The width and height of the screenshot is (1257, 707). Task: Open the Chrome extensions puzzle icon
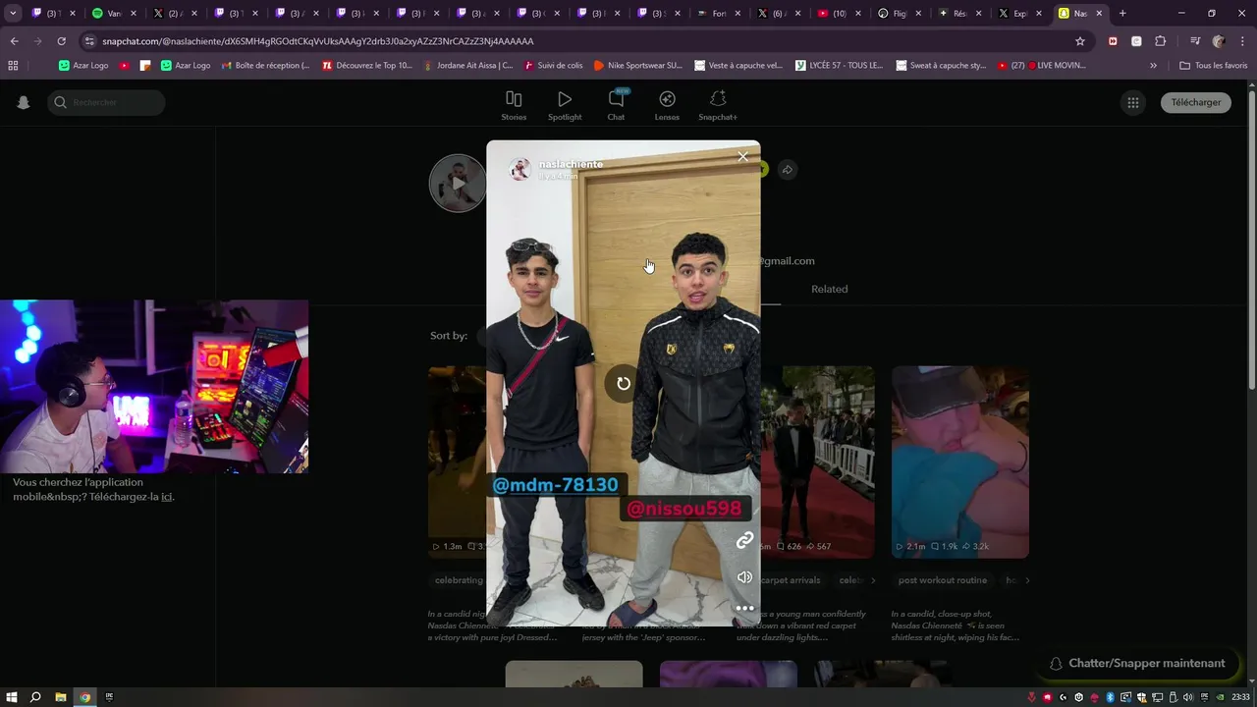1161,41
